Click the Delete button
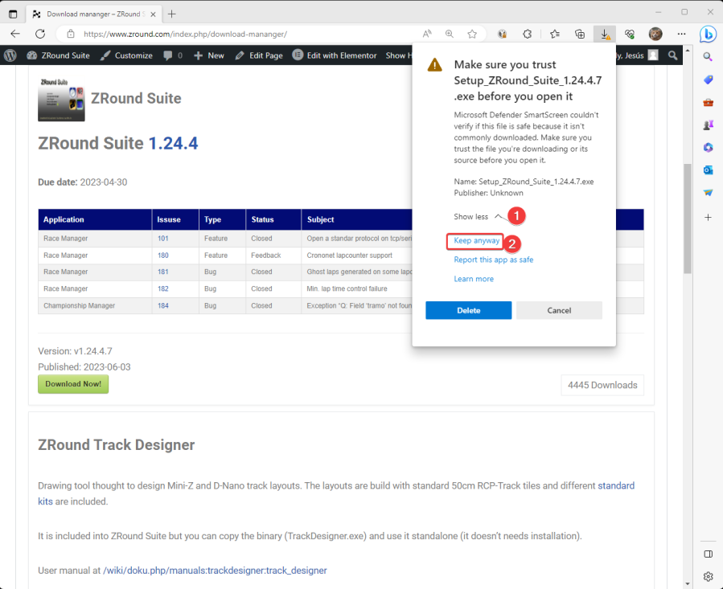Viewport: 723px width, 589px height. pyautogui.click(x=469, y=310)
